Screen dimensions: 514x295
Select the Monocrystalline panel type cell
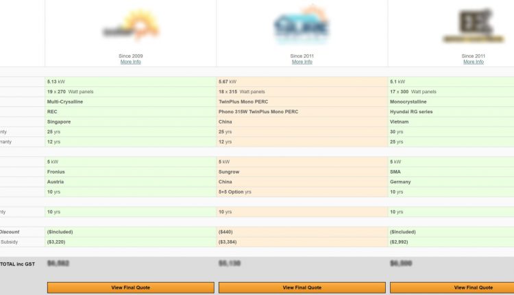coord(451,102)
